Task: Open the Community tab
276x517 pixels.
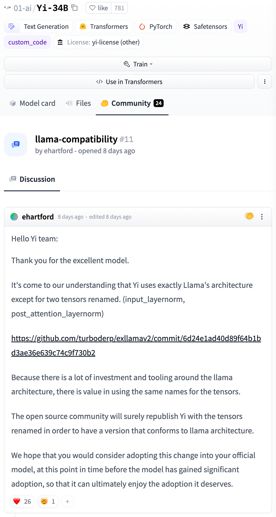Action: point(132,103)
